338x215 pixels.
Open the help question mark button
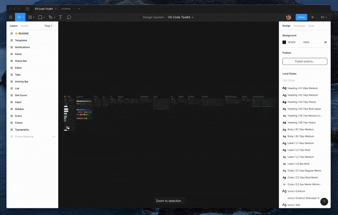[324, 202]
